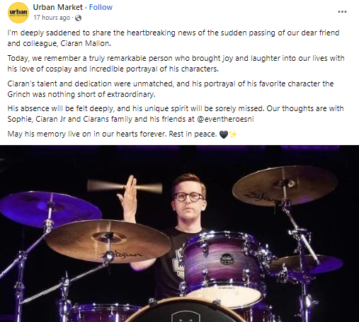Click the paragraph mentioning Ciaran Mallon's passing
This screenshot has width=359, height=322.
pos(173,38)
